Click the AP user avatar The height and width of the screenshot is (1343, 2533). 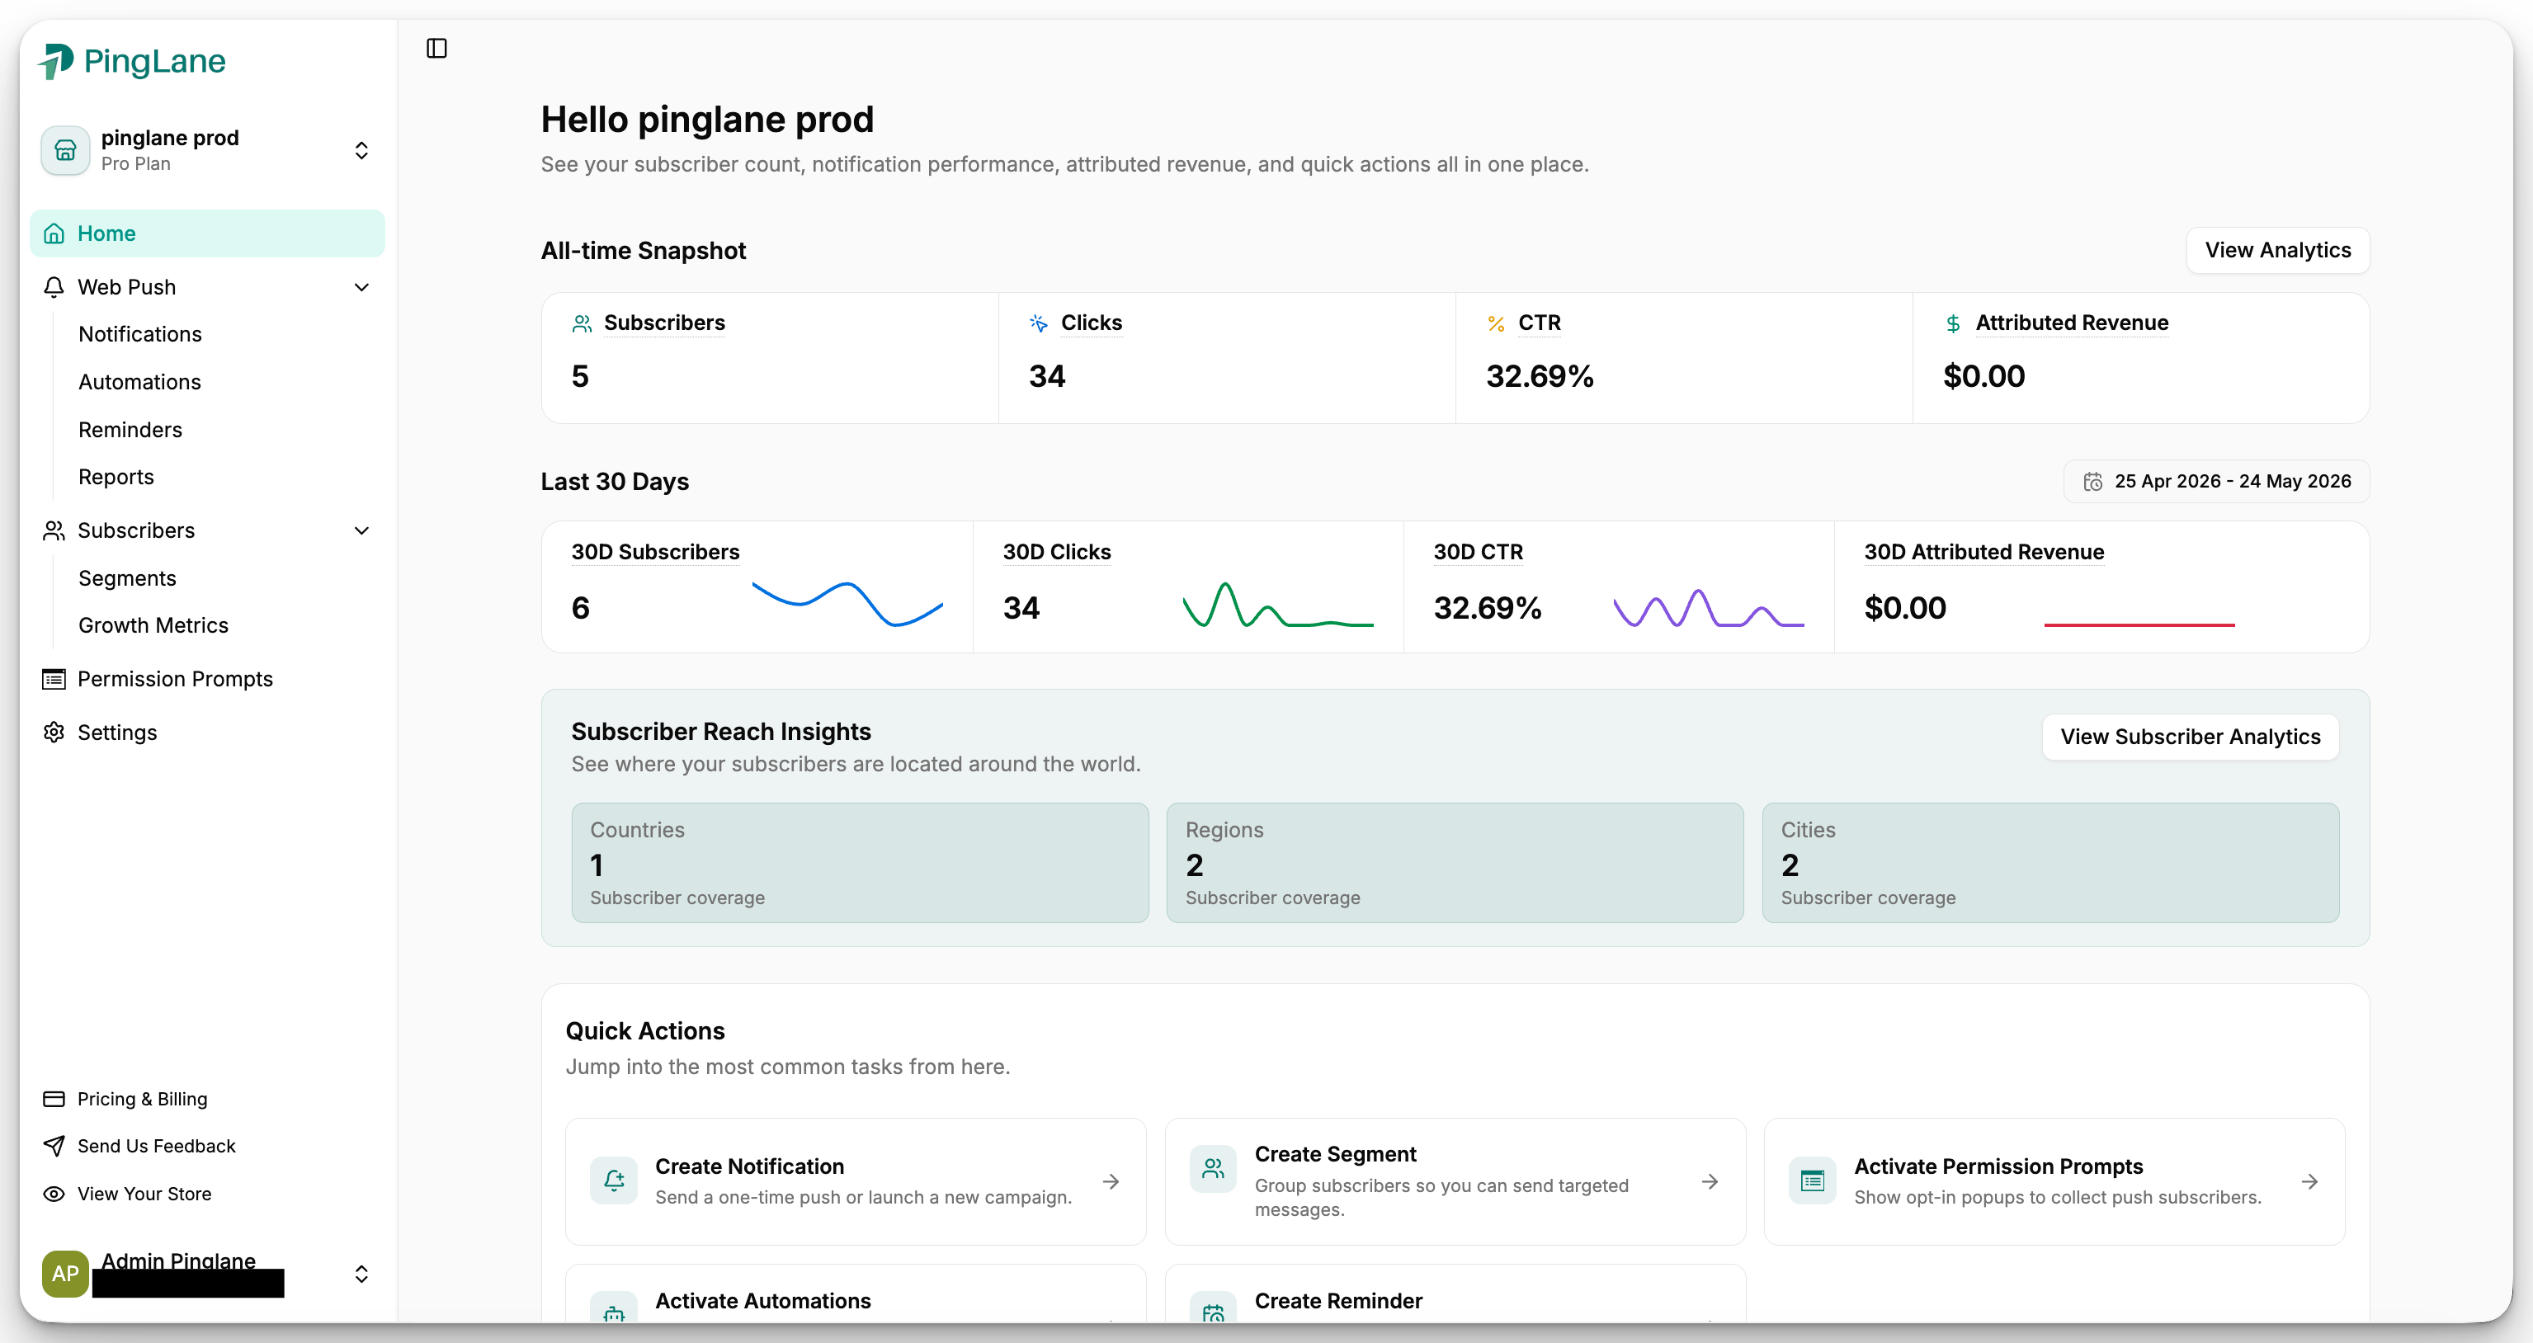66,1275
